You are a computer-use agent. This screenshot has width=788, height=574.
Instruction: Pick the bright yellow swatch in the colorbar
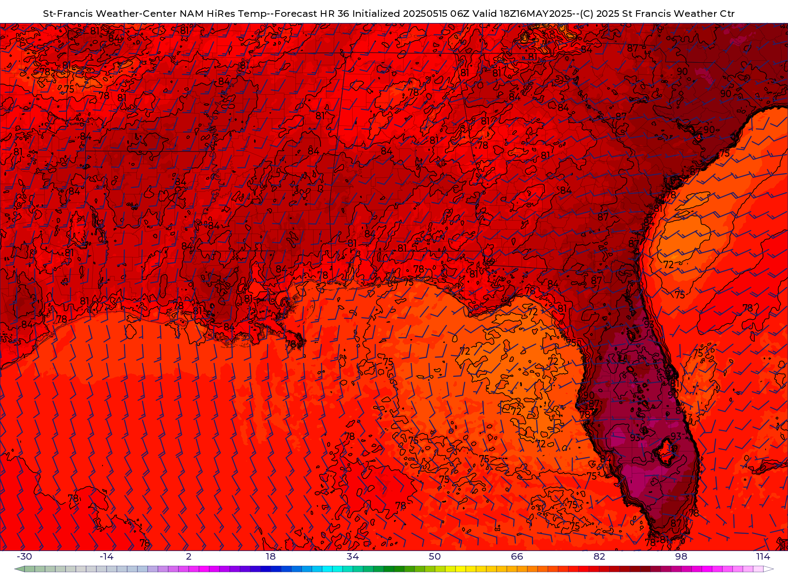click(460, 569)
